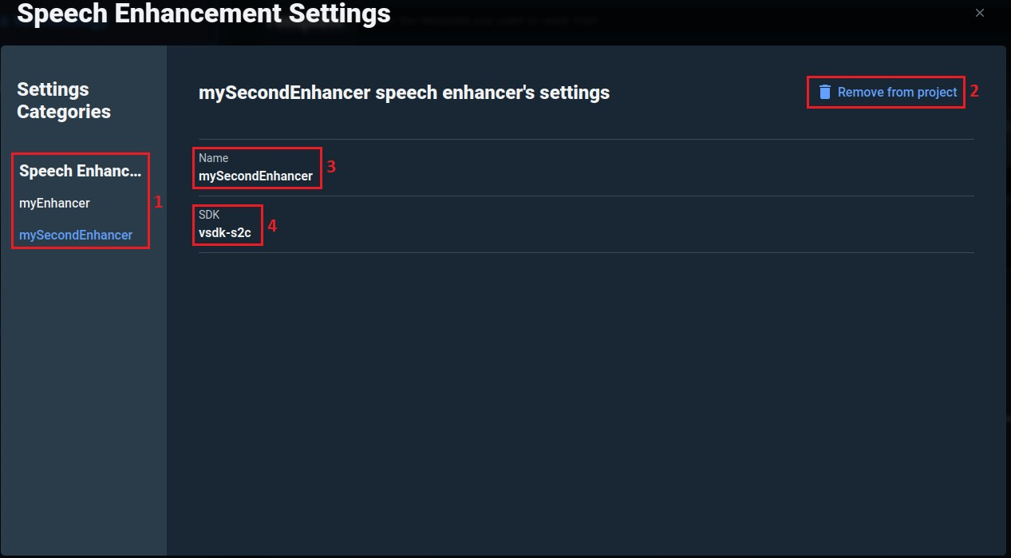Click the Speech Enhancement Settings title
This screenshot has width=1011, height=558.
coord(203,13)
